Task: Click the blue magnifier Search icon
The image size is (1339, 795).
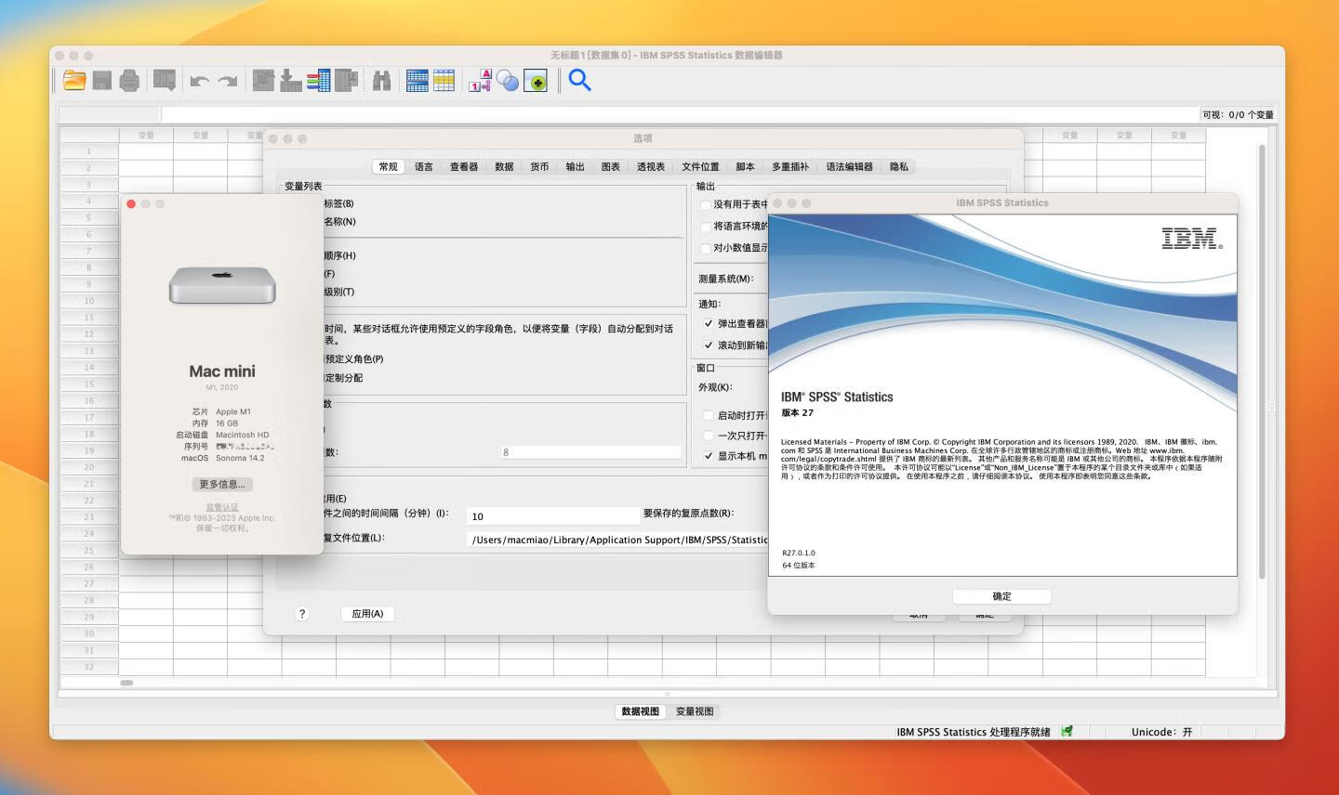Action: point(579,80)
